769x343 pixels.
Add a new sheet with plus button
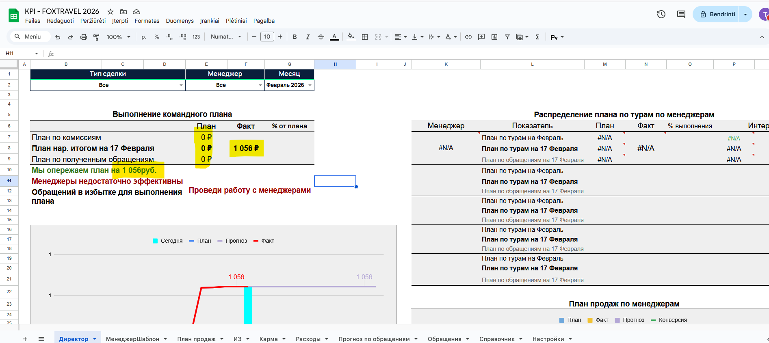[x=25, y=339]
